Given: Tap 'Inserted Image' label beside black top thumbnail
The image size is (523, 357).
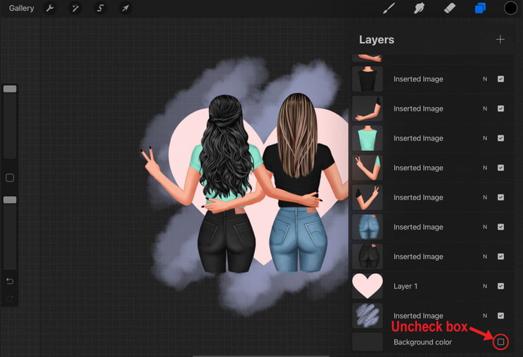Looking at the screenshot, I should (x=418, y=79).
